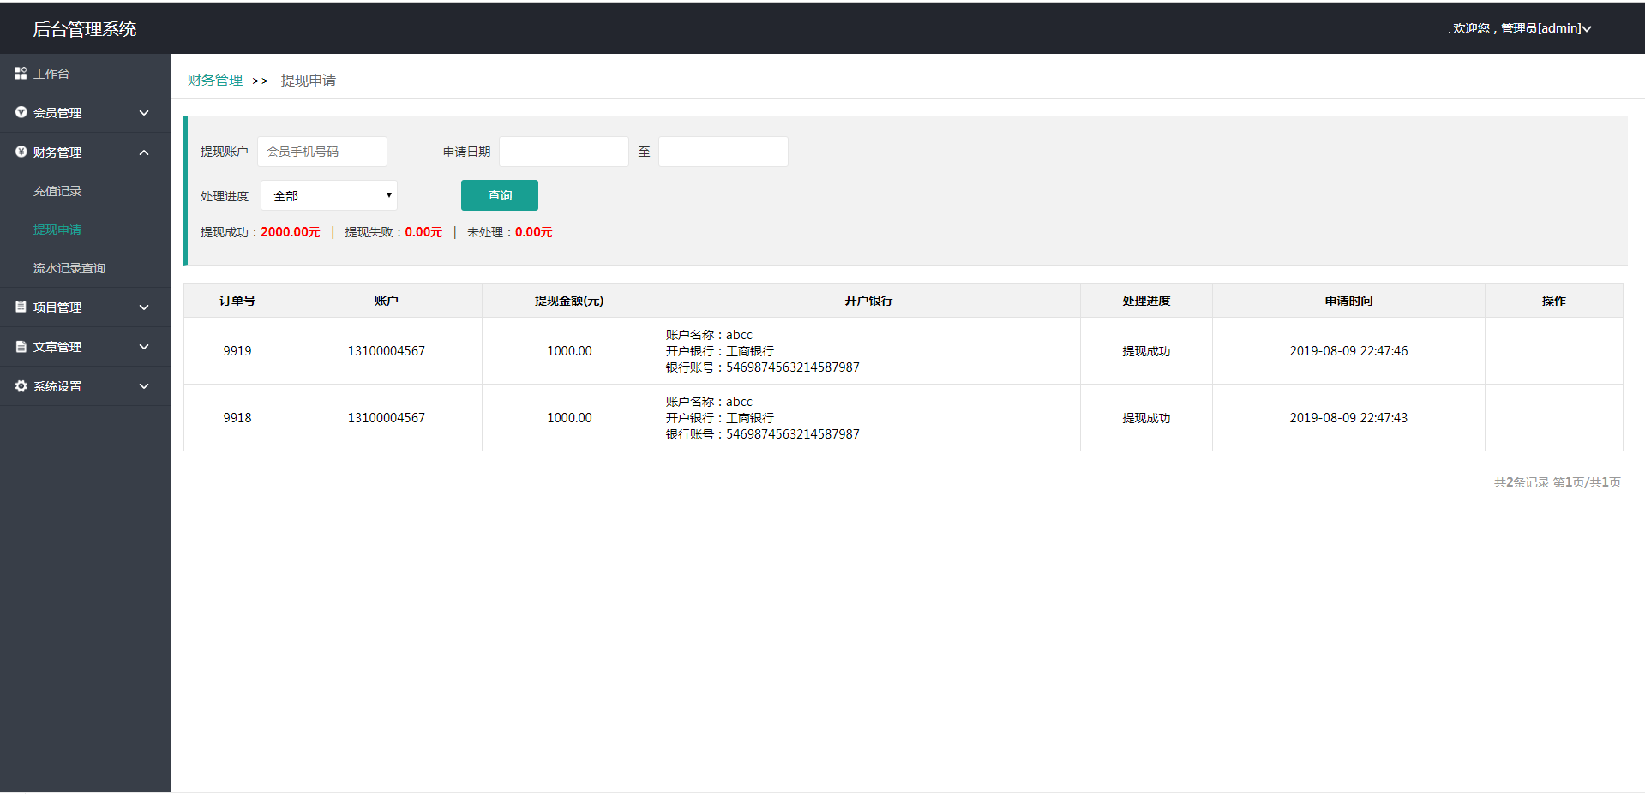Screen dimensions: 1645x794
Task: Click the 提现申请 breadcrumb text
Action: (309, 80)
